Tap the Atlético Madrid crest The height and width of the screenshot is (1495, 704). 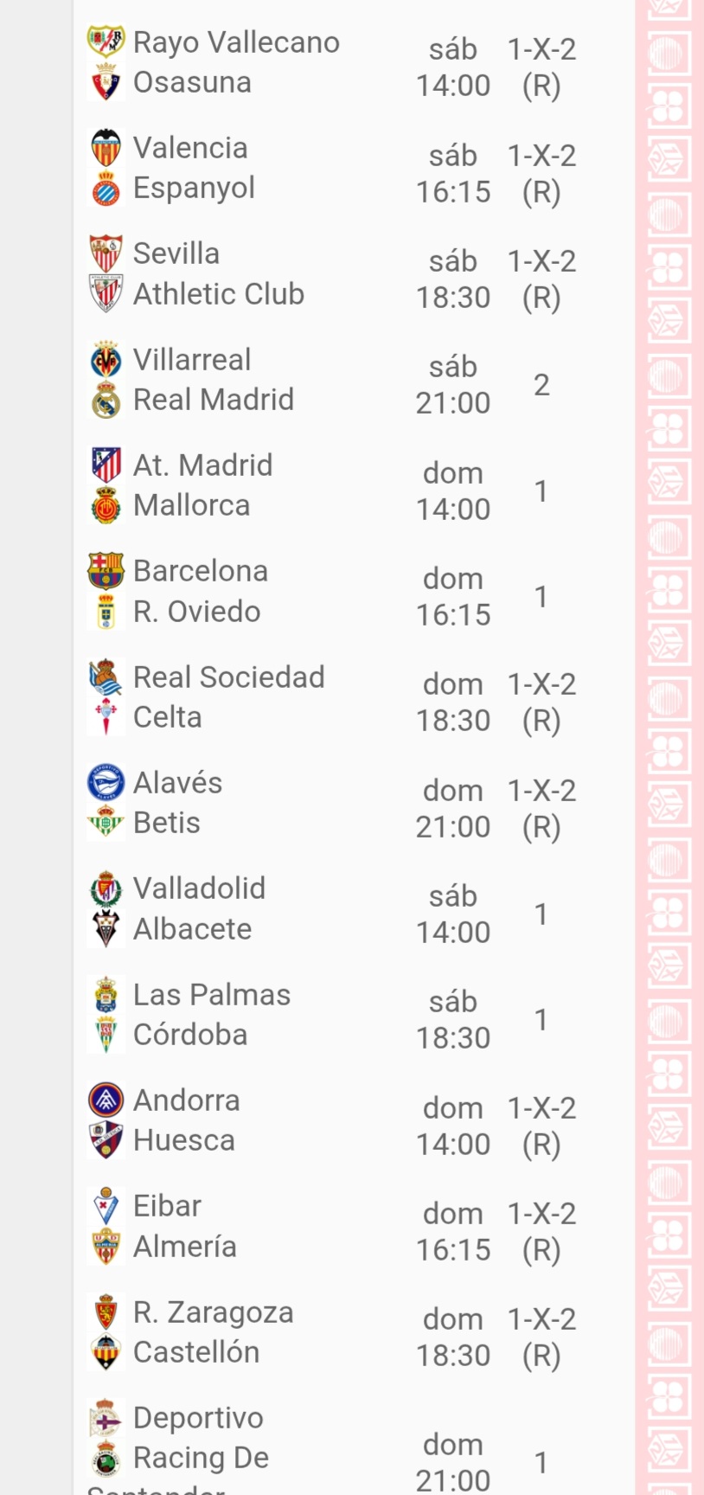tap(106, 465)
